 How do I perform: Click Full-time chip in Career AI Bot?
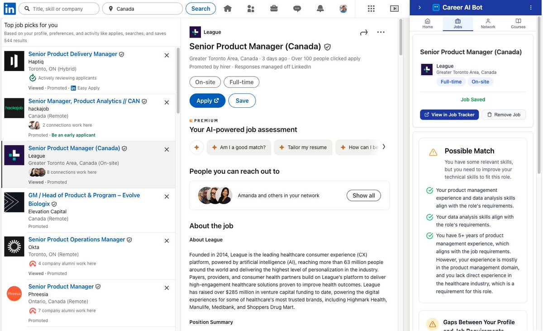[x=451, y=82]
